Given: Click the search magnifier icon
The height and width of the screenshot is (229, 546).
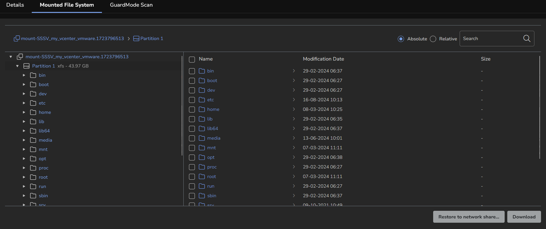Looking at the screenshot, I should 526,39.
